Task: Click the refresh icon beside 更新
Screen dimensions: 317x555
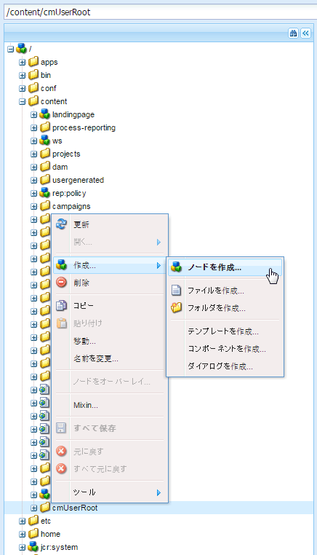Action: [x=62, y=224]
